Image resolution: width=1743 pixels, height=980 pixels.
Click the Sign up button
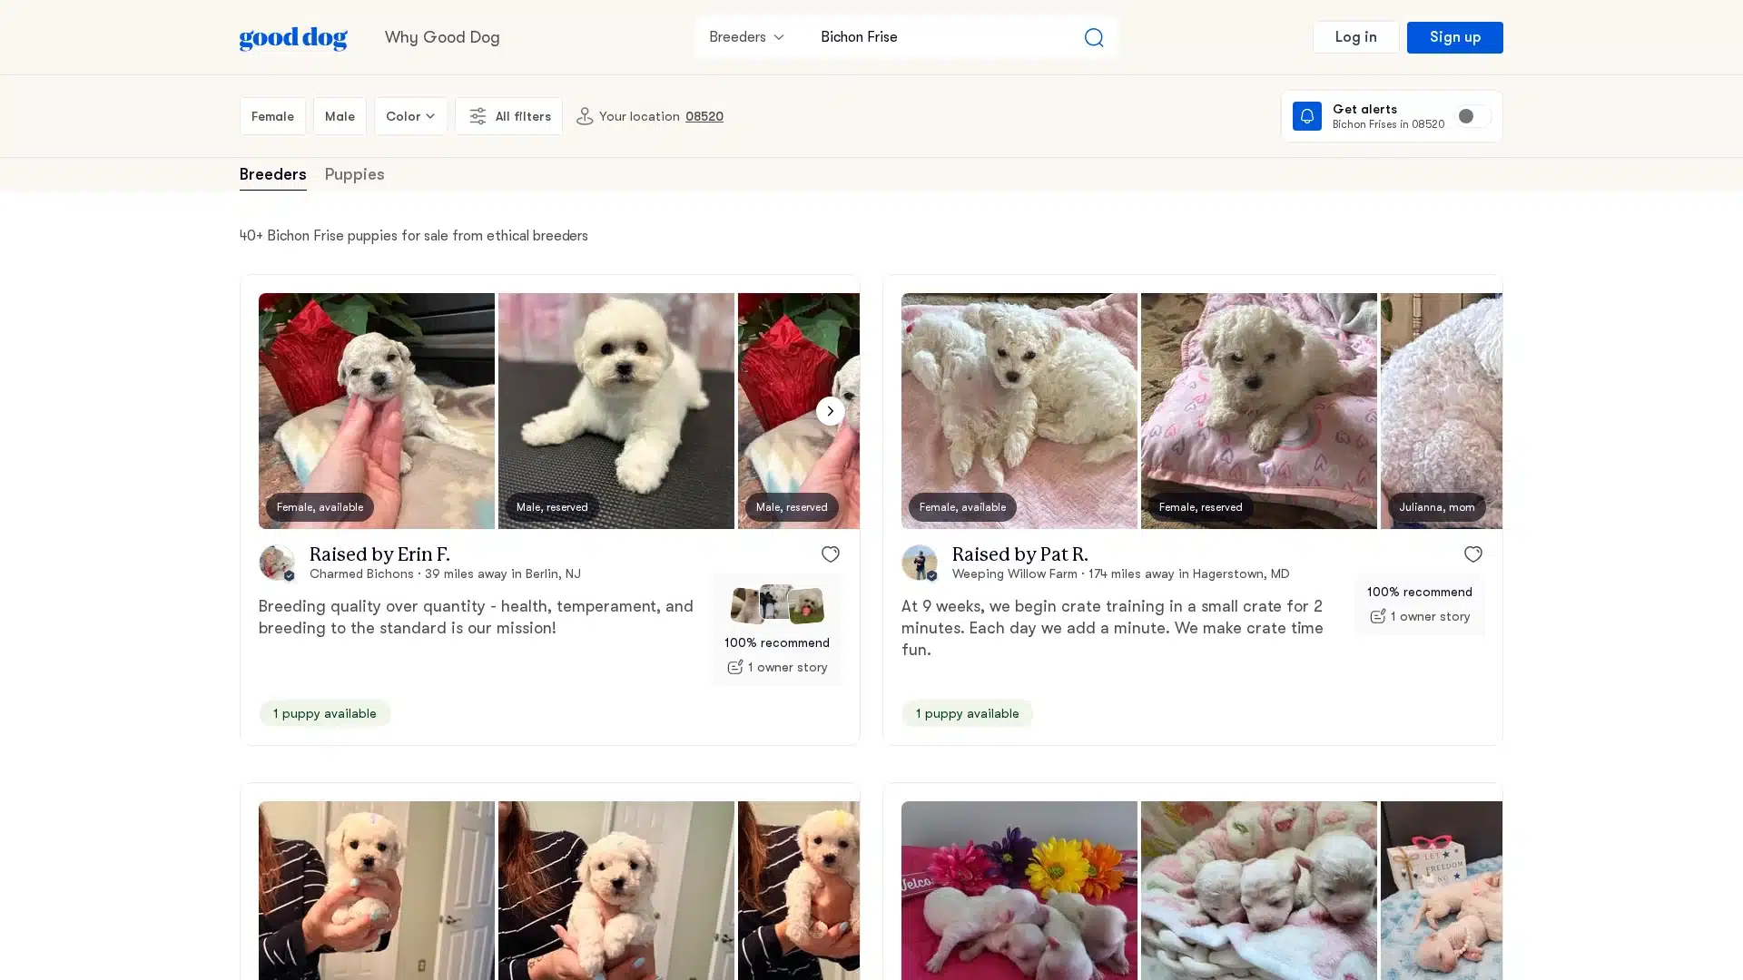(1454, 37)
